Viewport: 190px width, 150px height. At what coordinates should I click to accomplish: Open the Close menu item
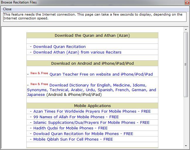click(7, 9)
